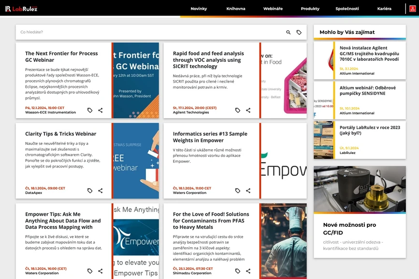
Task: Expand the Produkty menu
Action: [x=310, y=9]
